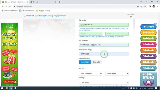
Task: Click the network tray icon
Action: coord(142,88)
